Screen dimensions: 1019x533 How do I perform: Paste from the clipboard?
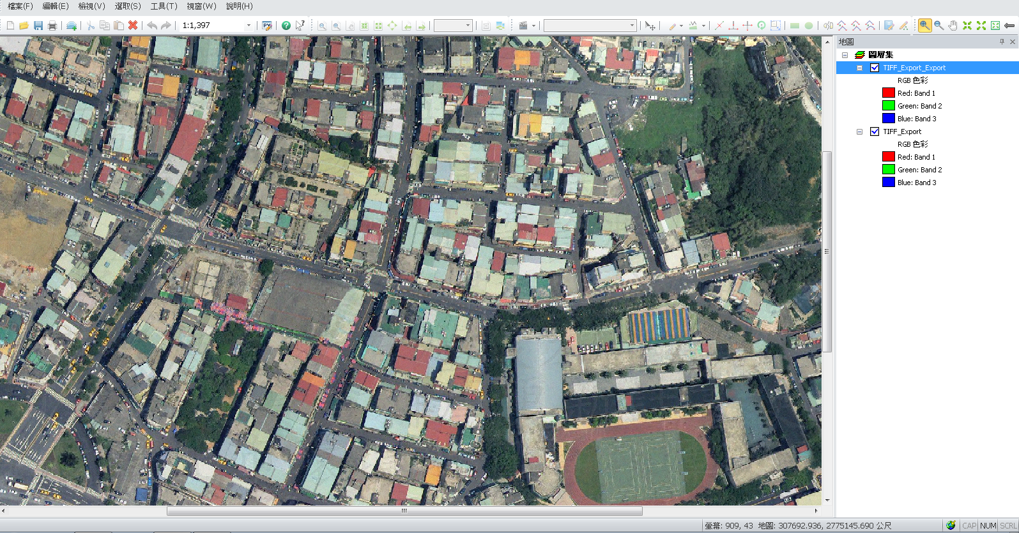[119, 26]
